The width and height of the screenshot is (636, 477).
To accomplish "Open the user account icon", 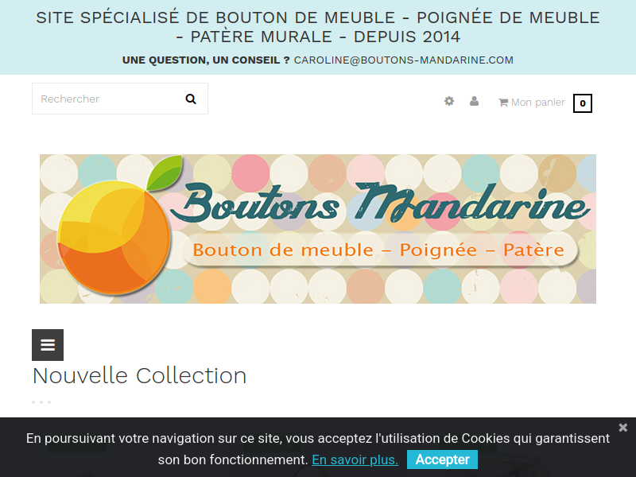I will click(474, 101).
